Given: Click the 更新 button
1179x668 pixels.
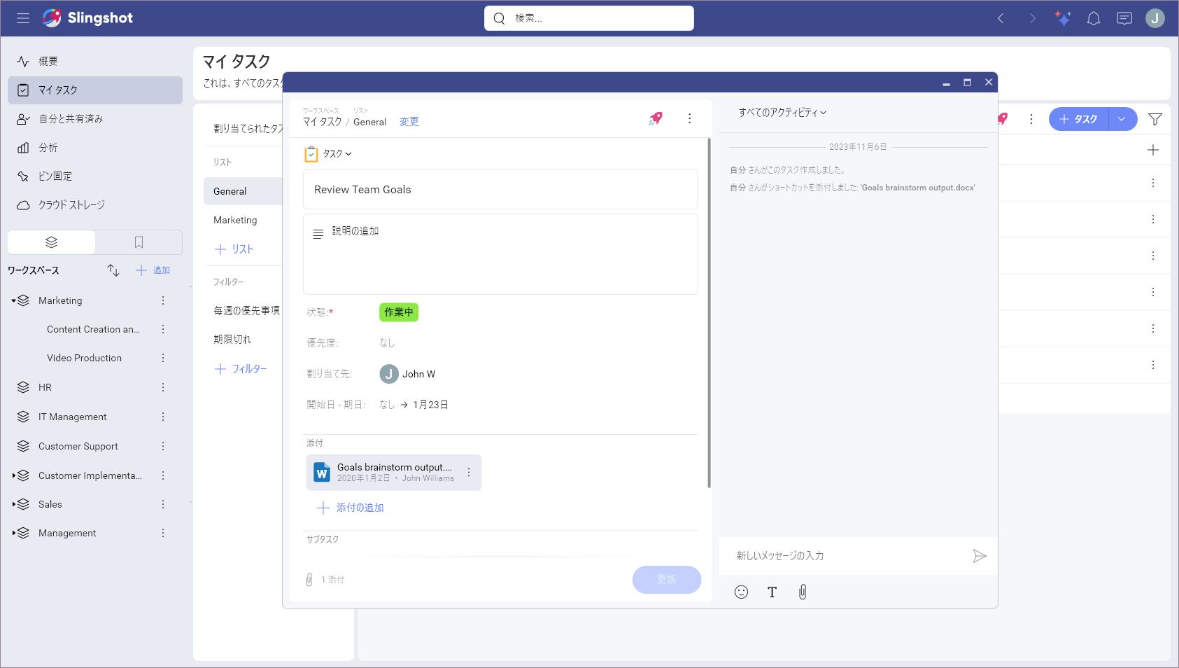Looking at the screenshot, I should click(667, 580).
